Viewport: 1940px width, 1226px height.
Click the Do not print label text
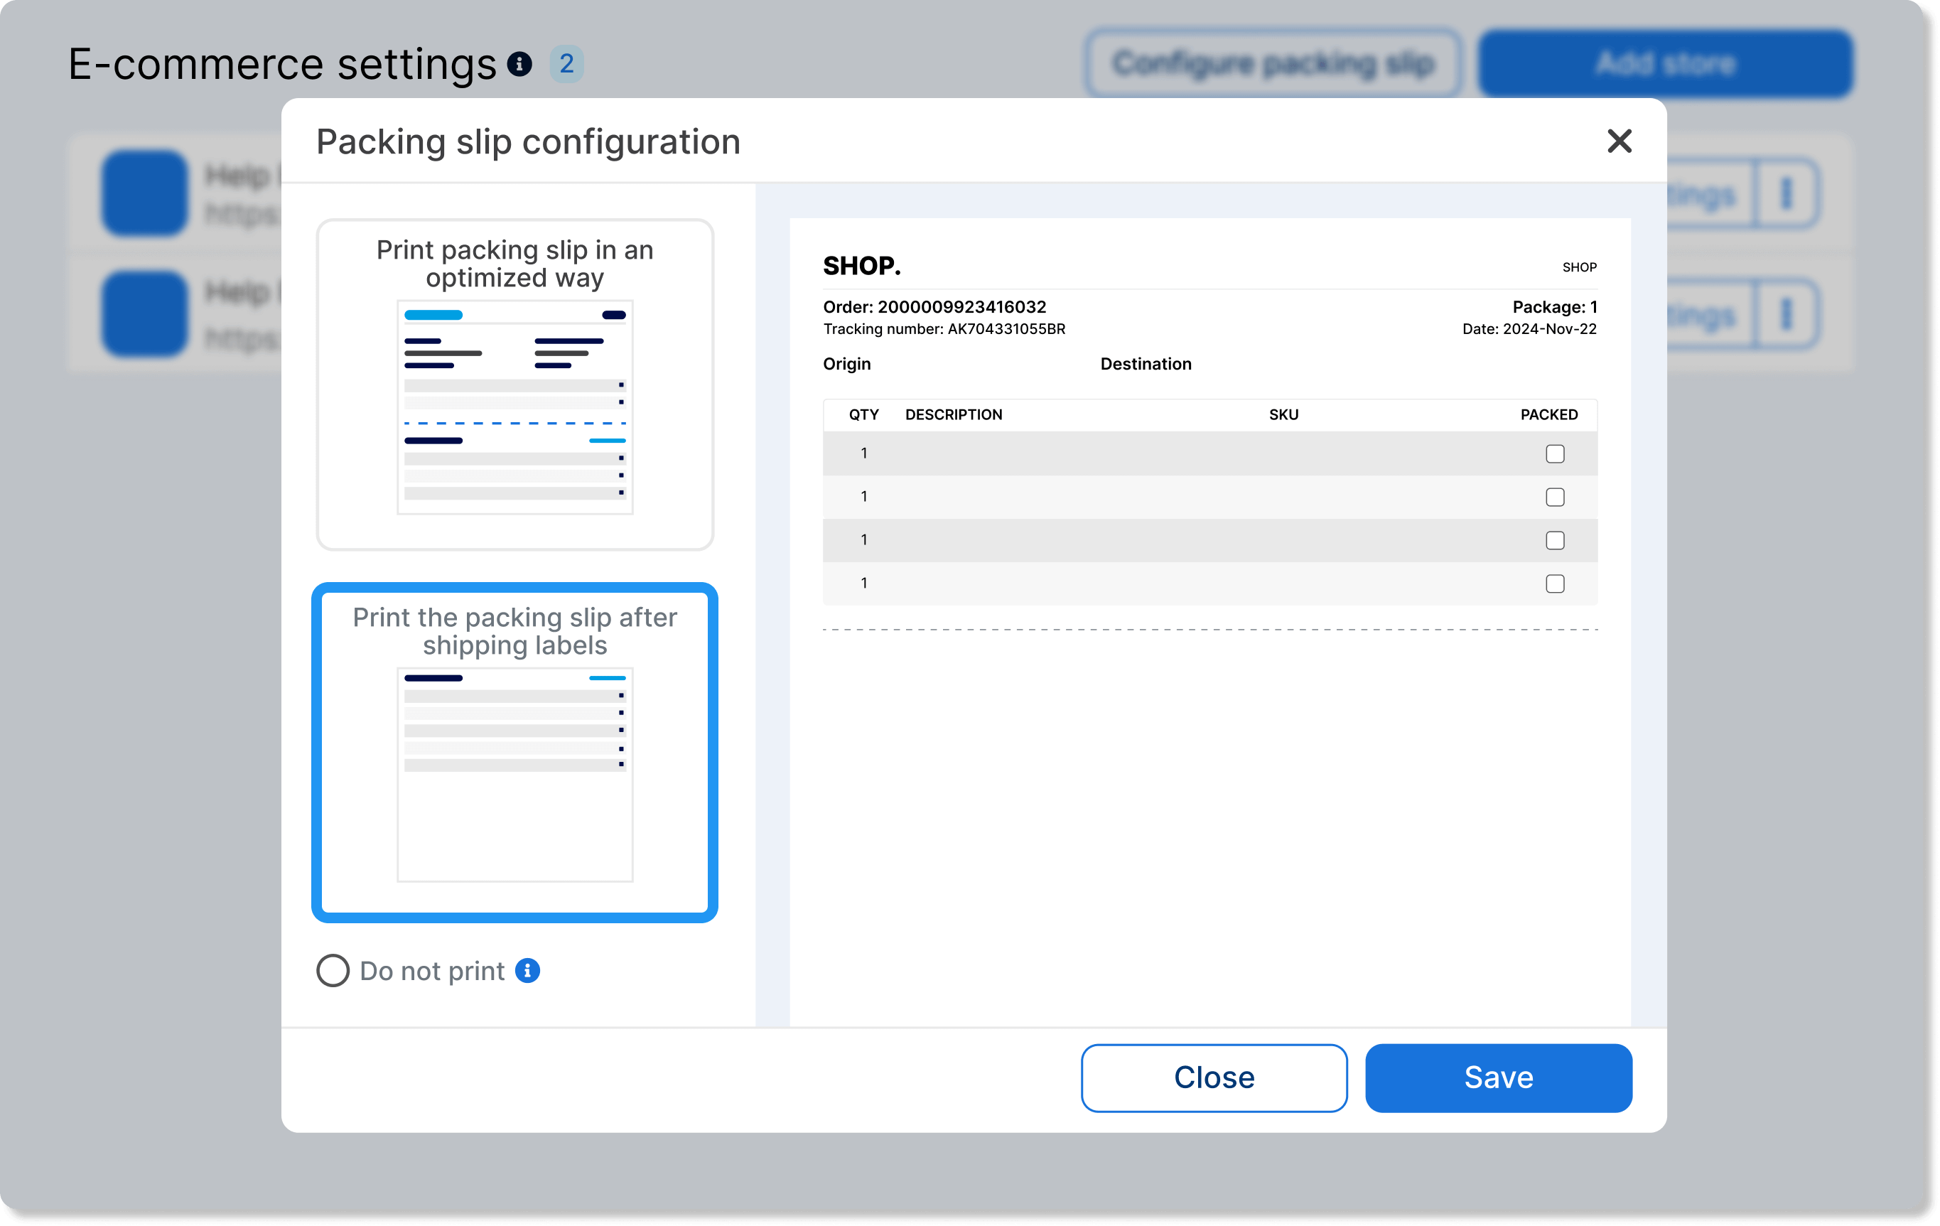(x=432, y=971)
